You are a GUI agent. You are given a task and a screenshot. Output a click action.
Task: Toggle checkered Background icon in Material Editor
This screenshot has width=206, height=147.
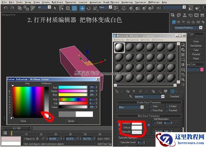183,54
